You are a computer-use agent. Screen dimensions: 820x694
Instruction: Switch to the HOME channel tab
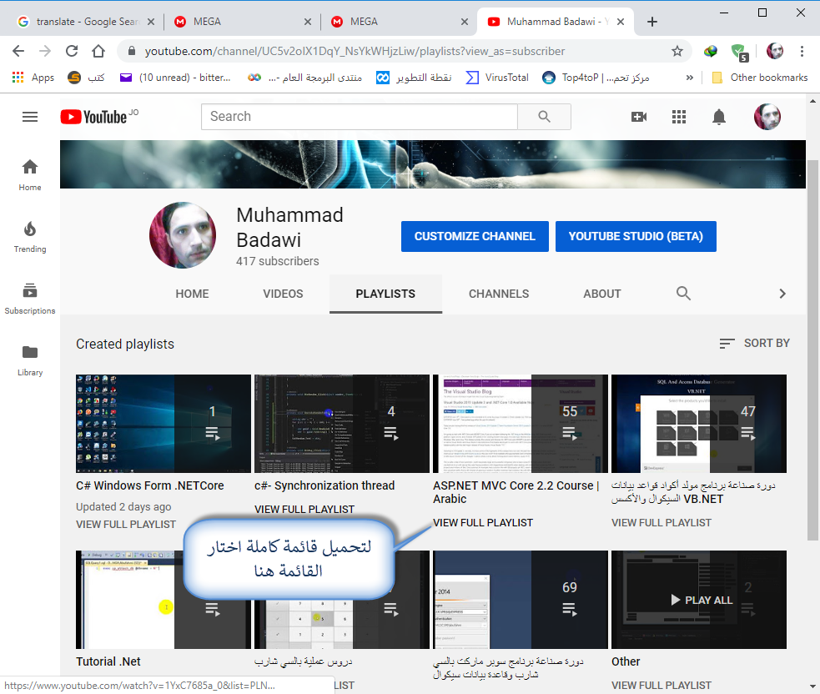click(x=192, y=294)
